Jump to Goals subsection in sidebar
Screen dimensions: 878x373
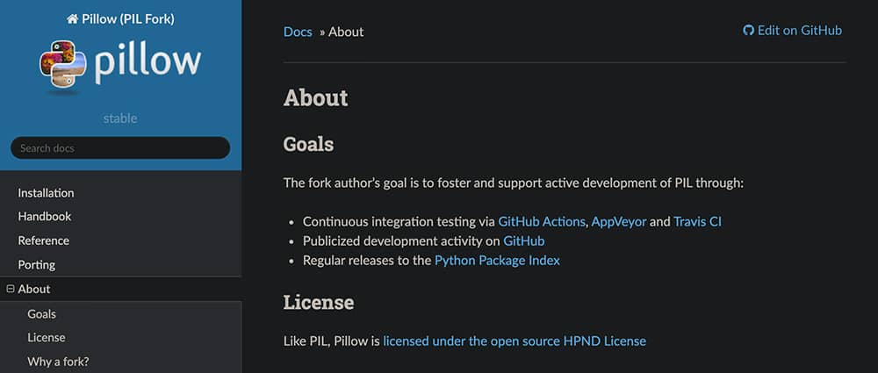pos(41,313)
